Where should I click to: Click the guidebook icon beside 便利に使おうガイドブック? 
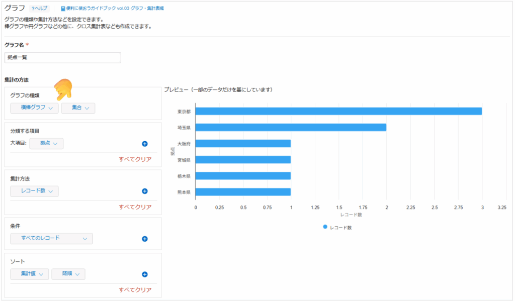[x=63, y=9]
